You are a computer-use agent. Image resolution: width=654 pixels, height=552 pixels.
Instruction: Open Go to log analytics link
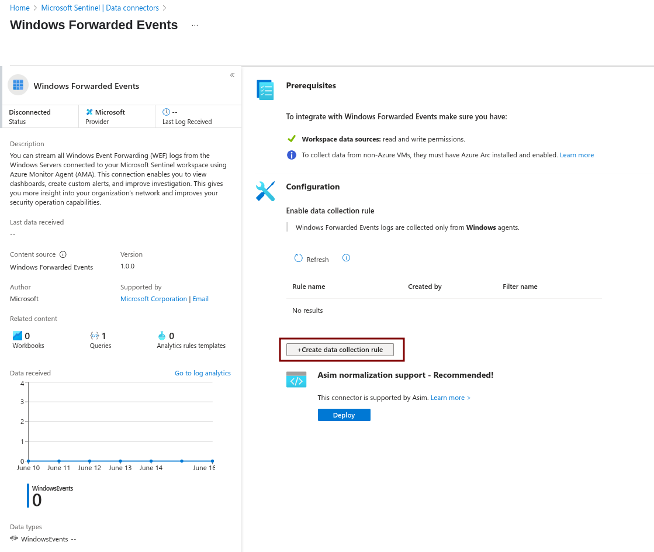(x=203, y=373)
